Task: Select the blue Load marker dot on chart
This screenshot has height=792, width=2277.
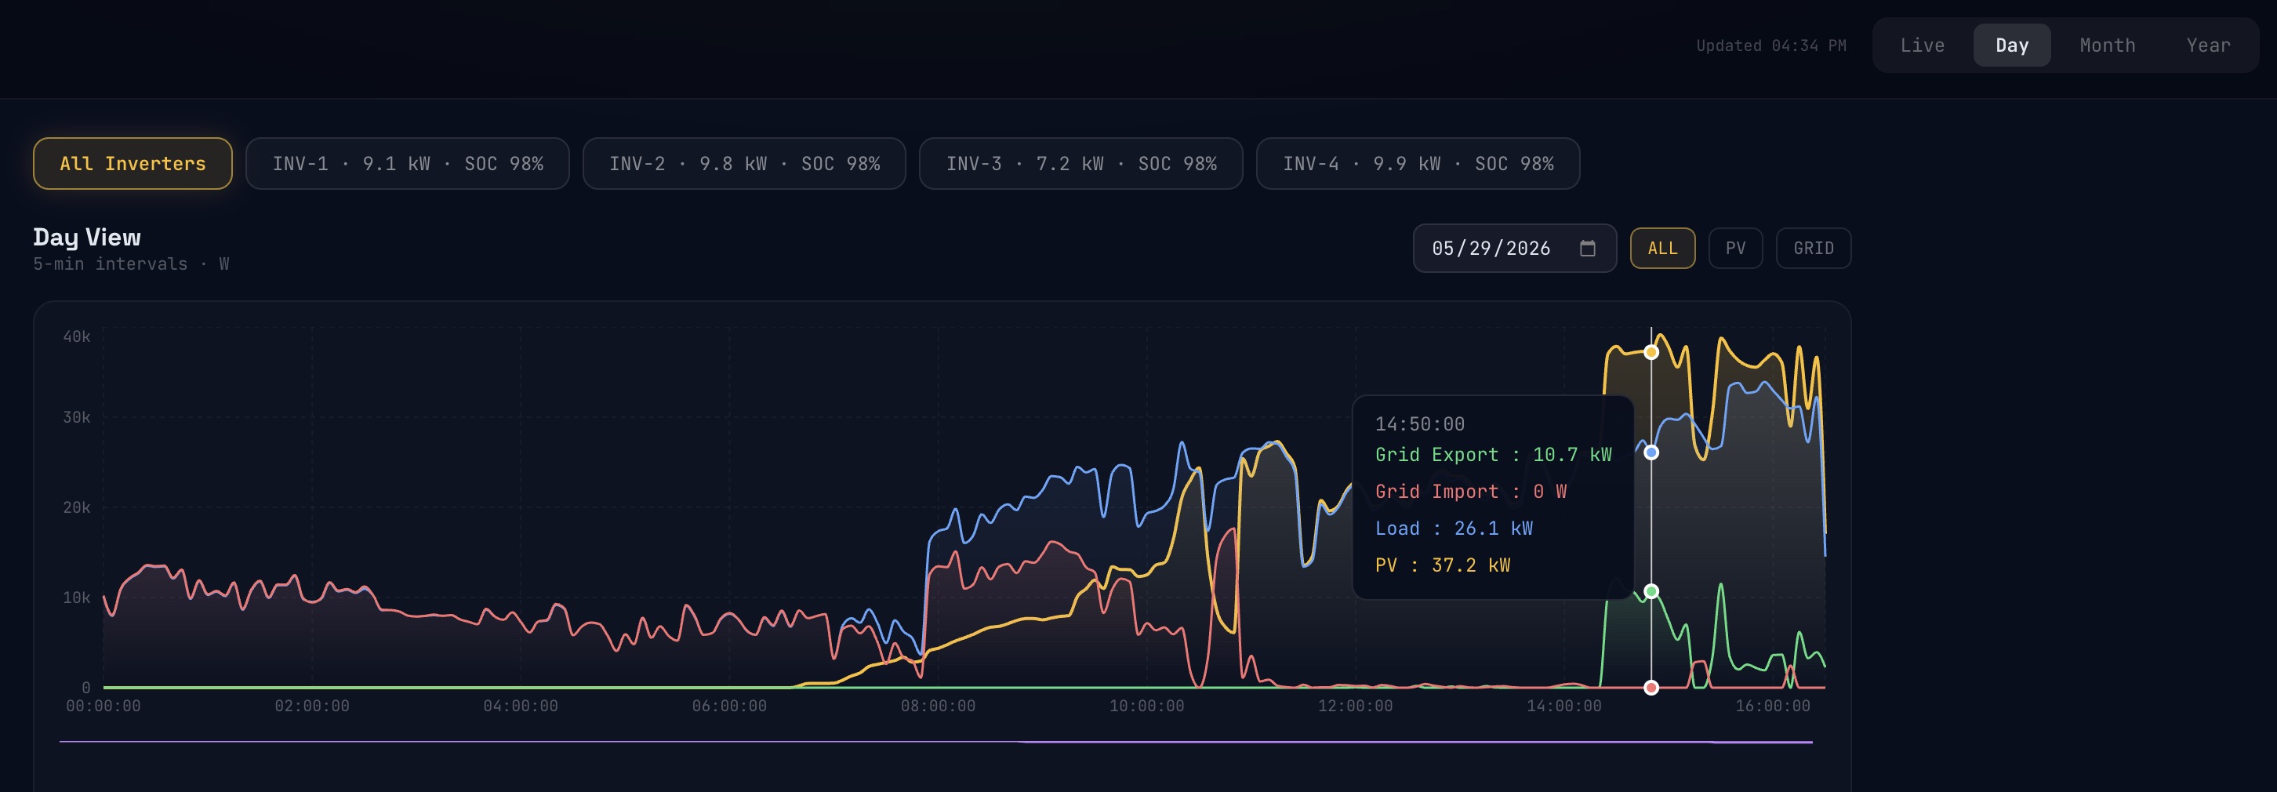Action: (x=1651, y=452)
